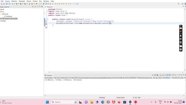
Task: Click the screen recorder camera screenshot icon
Action: pyautogui.click(x=181, y=28)
